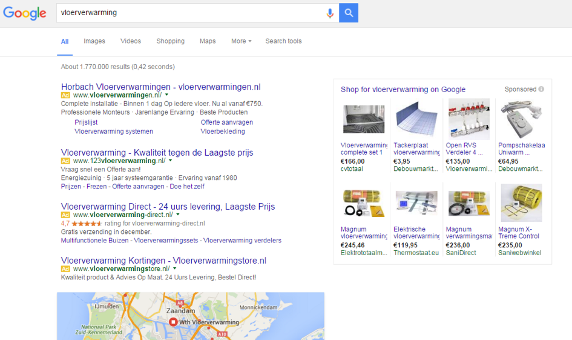Click Vloerverwarming complete set product image
This screenshot has width=572, height=340.
tap(364, 119)
